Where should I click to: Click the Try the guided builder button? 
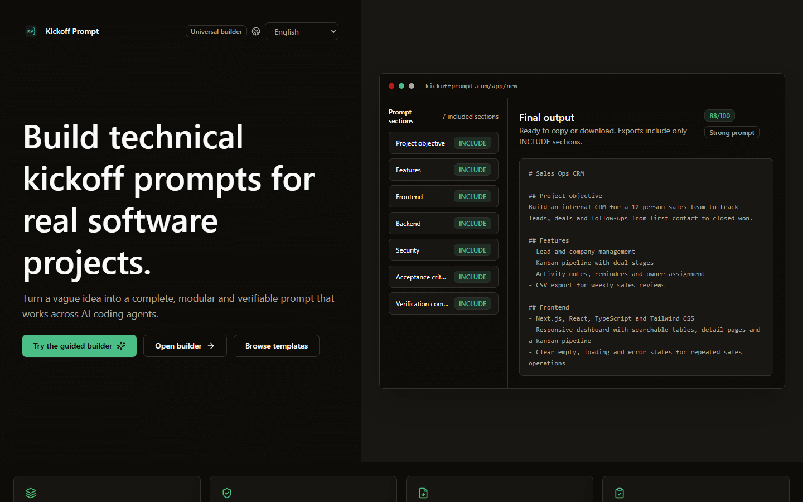coord(79,346)
